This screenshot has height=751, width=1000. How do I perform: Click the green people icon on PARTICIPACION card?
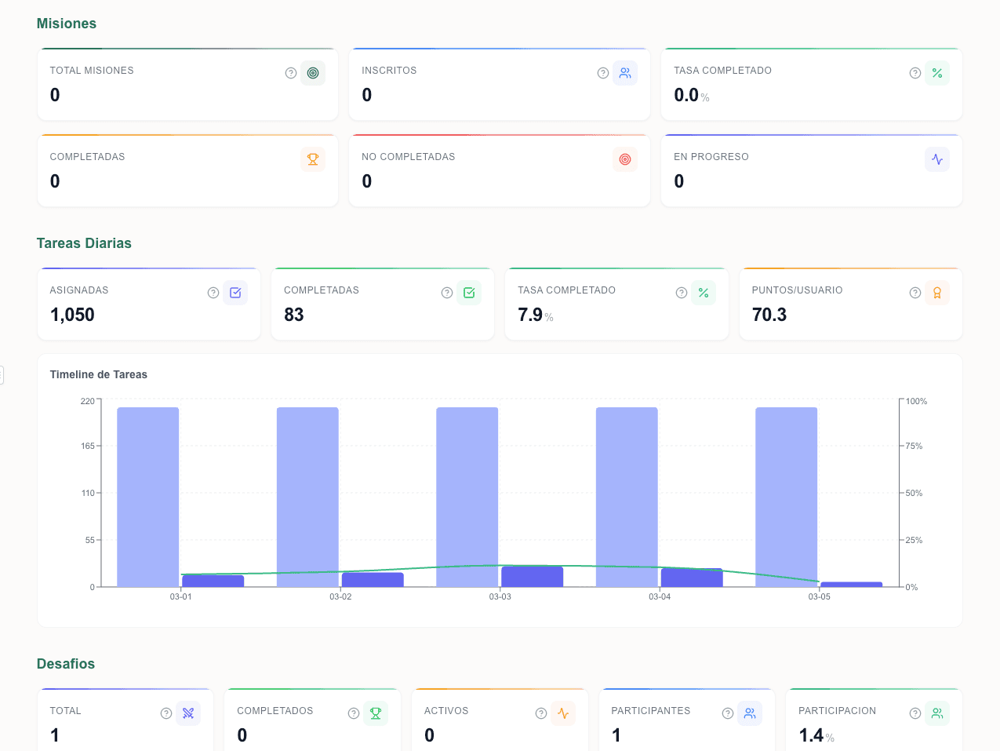click(937, 713)
